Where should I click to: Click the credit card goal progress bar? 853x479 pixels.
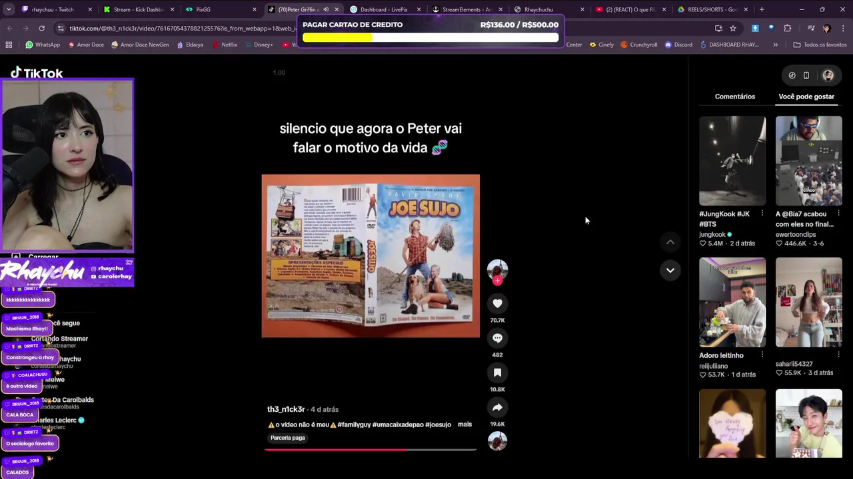click(430, 38)
